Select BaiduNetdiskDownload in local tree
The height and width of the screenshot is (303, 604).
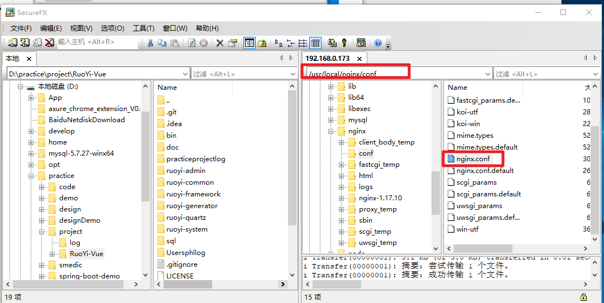coord(87,120)
